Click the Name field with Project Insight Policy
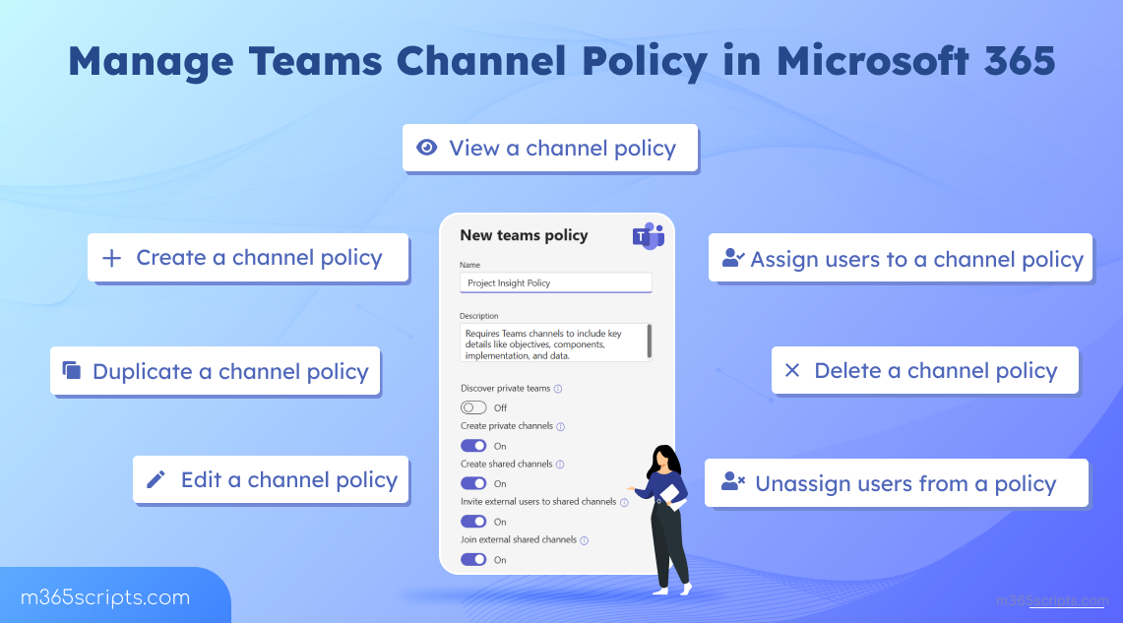The image size is (1123, 623). coord(555,282)
